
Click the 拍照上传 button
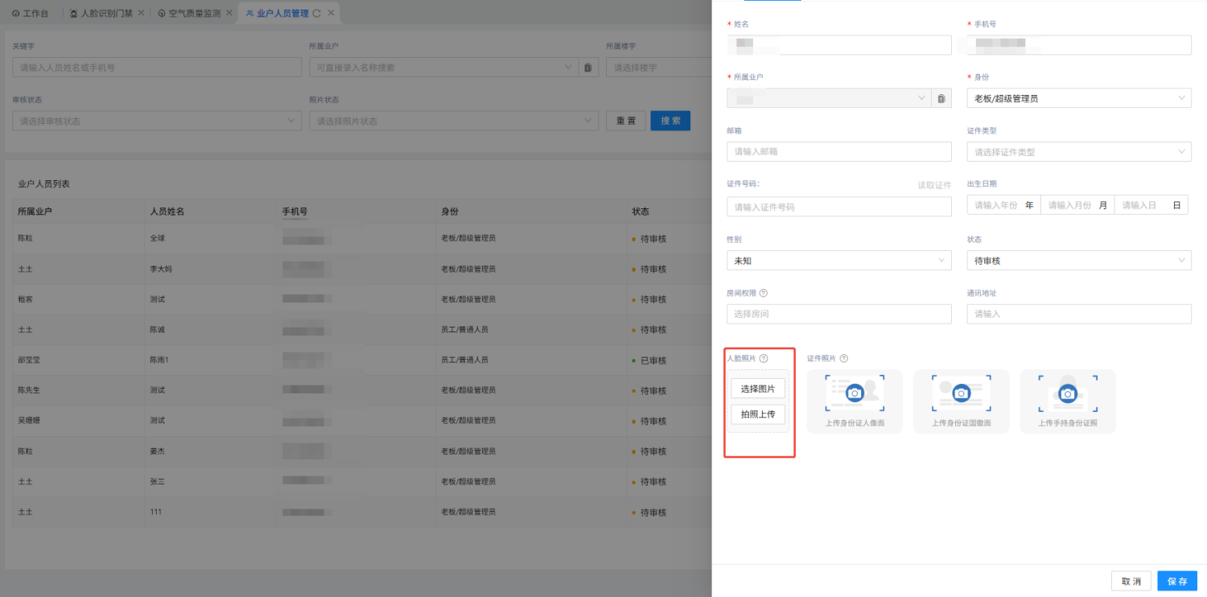click(x=758, y=414)
